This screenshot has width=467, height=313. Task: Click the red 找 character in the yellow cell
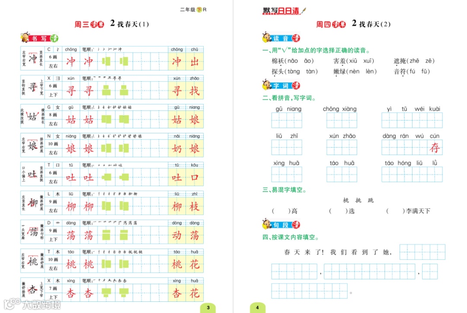coord(195,90)
